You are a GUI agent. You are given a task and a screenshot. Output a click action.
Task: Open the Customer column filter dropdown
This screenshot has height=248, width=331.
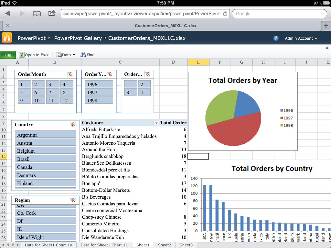(156, 123)
